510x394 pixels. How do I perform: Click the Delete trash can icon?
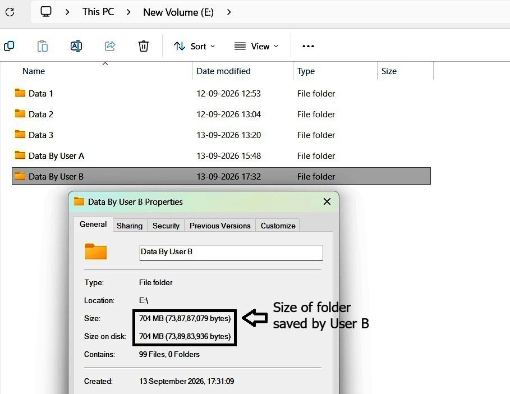pos(144,46)
